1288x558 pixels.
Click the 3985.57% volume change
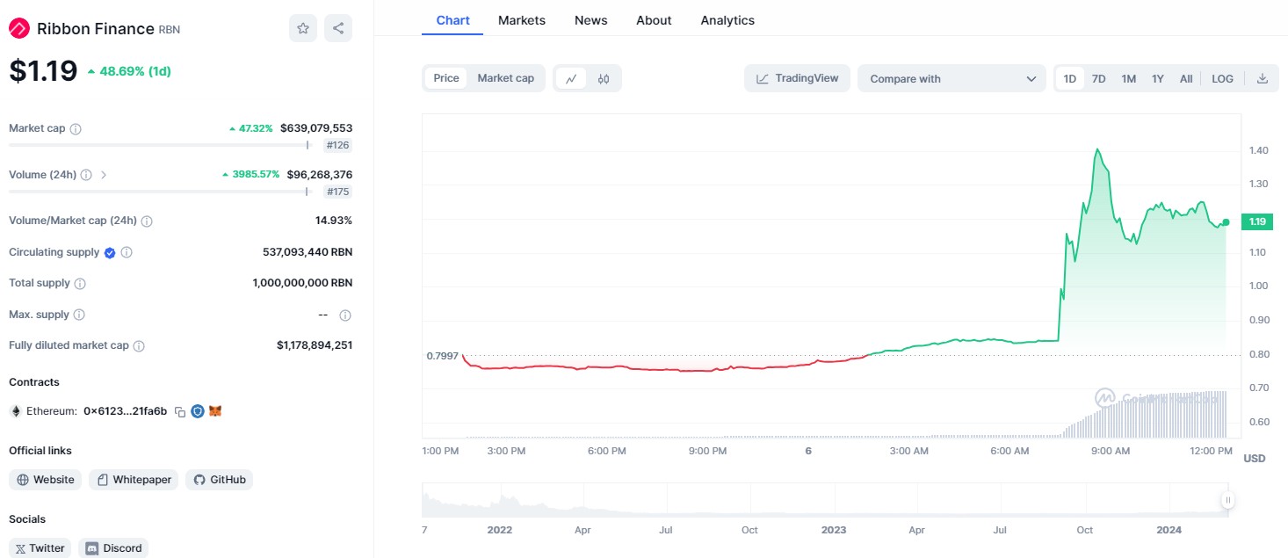250,175
